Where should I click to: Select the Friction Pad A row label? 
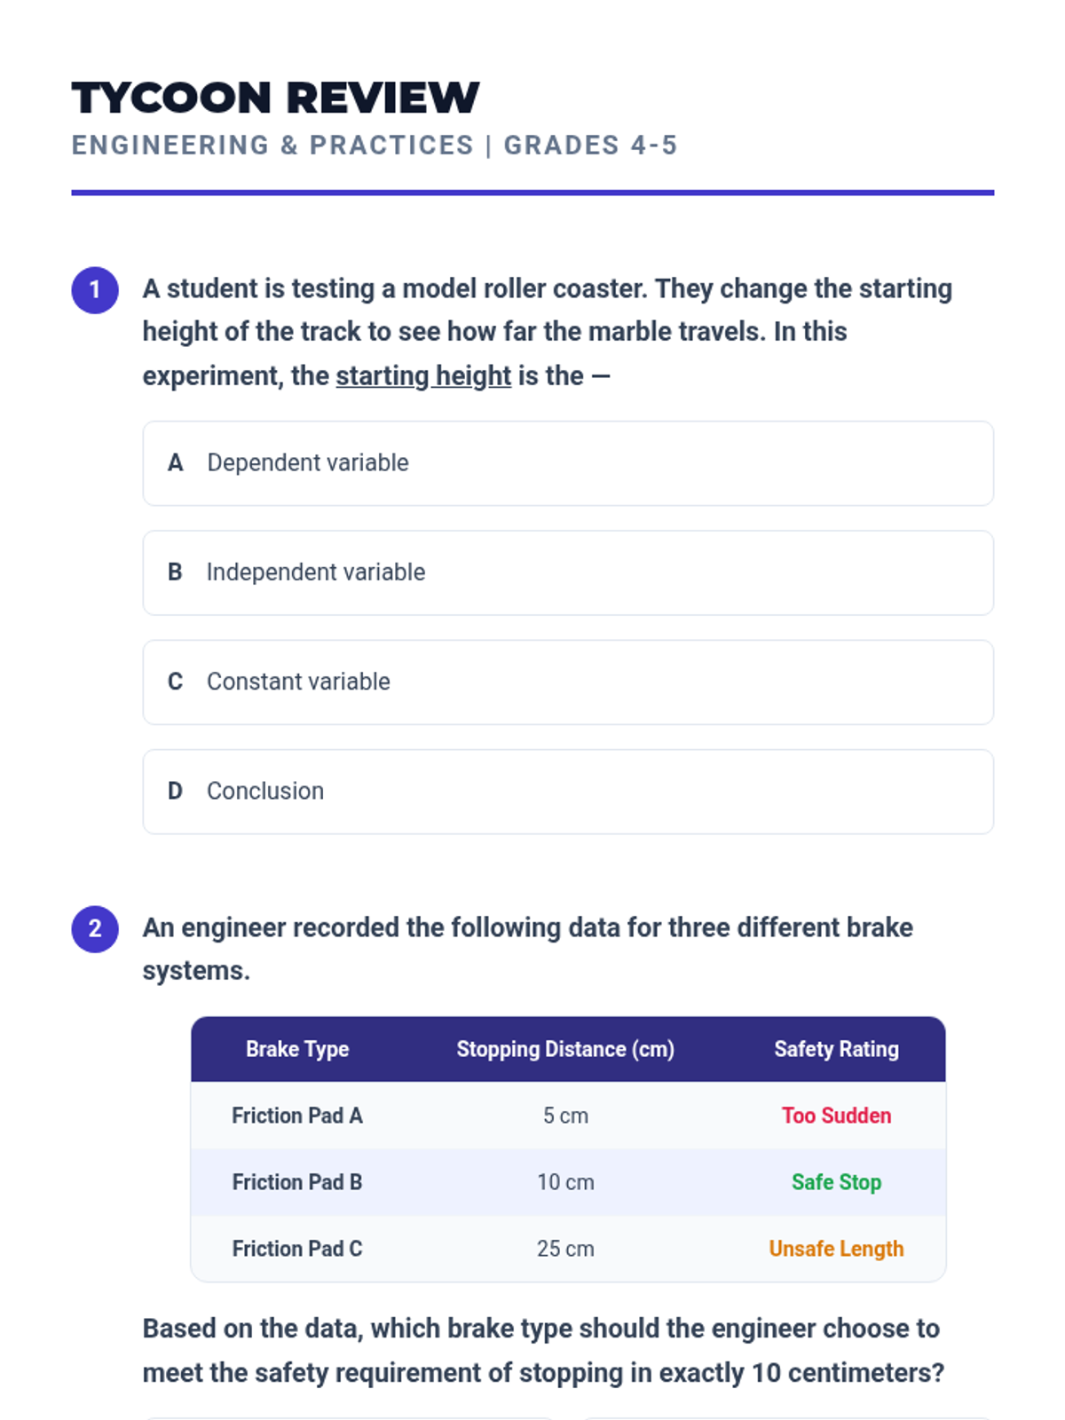pyautogui.click(x=297, y=1116)
